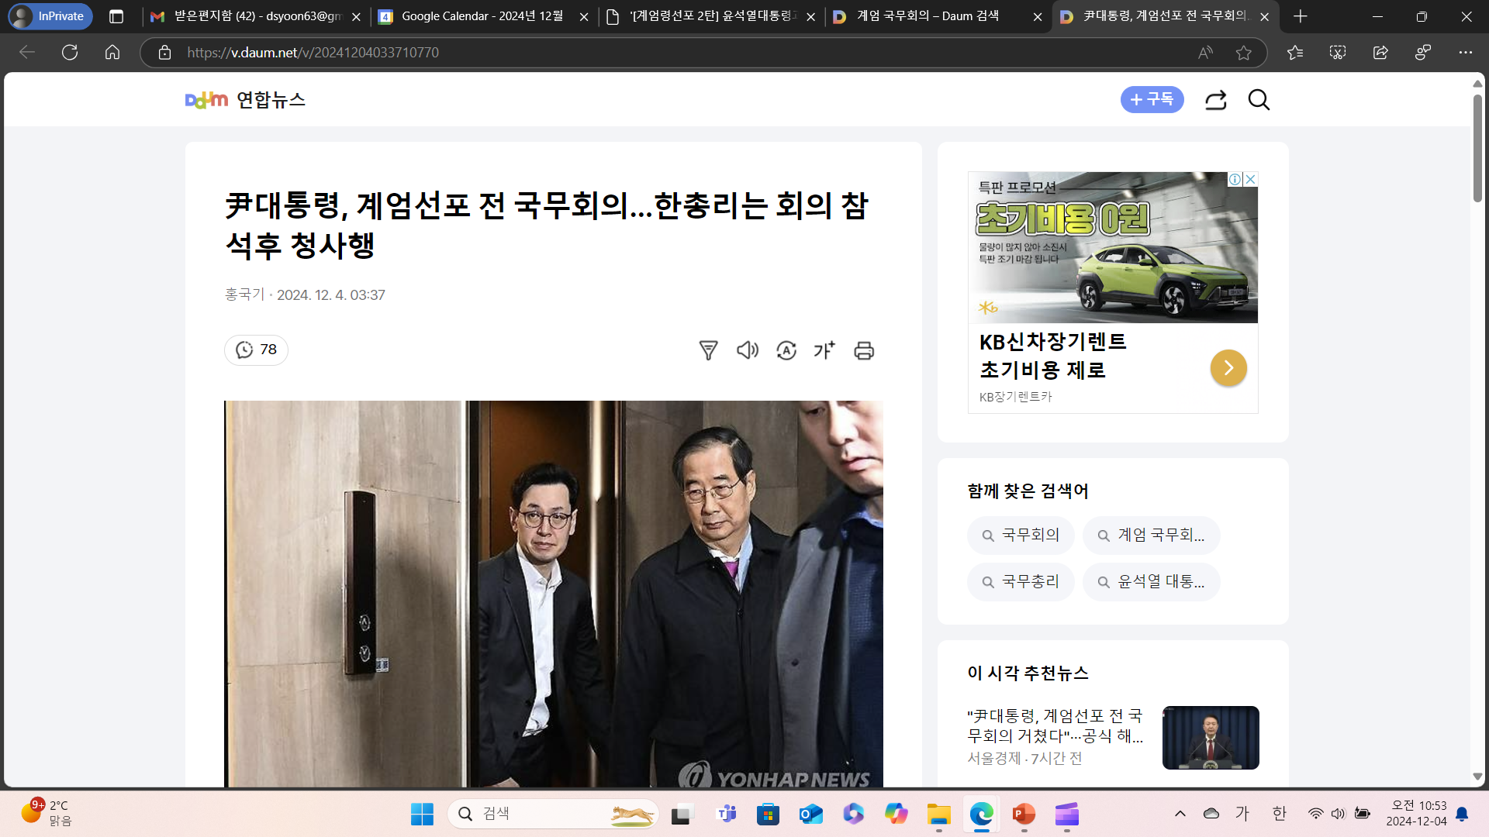Click the yellow arrow on the KB ad
The image size is (1489, 837).
[1228, 368]
